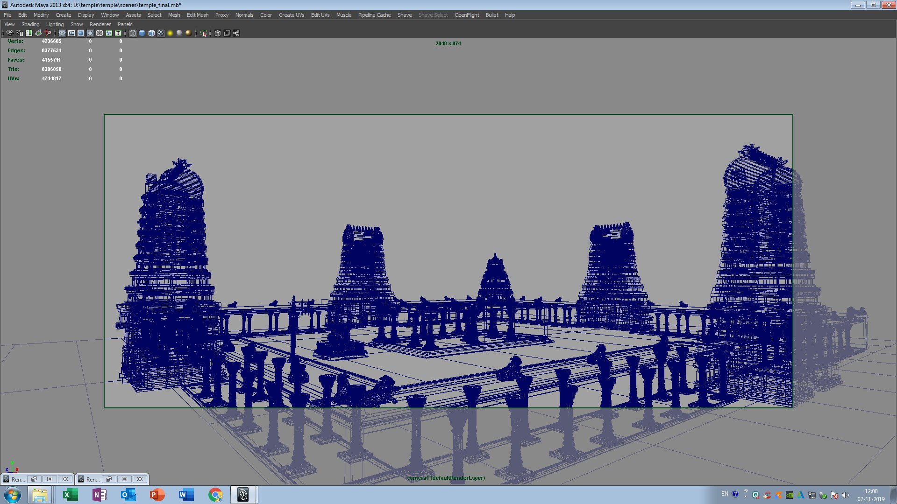The width and height of the screenshot is (897, 504).
Task: Open the panel Show menu
Action: 77,24
